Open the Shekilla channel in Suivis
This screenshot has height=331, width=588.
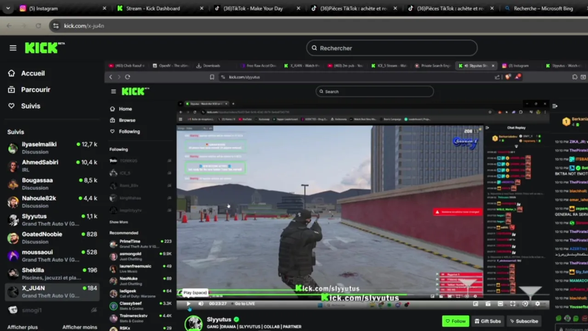click(53, 274)
